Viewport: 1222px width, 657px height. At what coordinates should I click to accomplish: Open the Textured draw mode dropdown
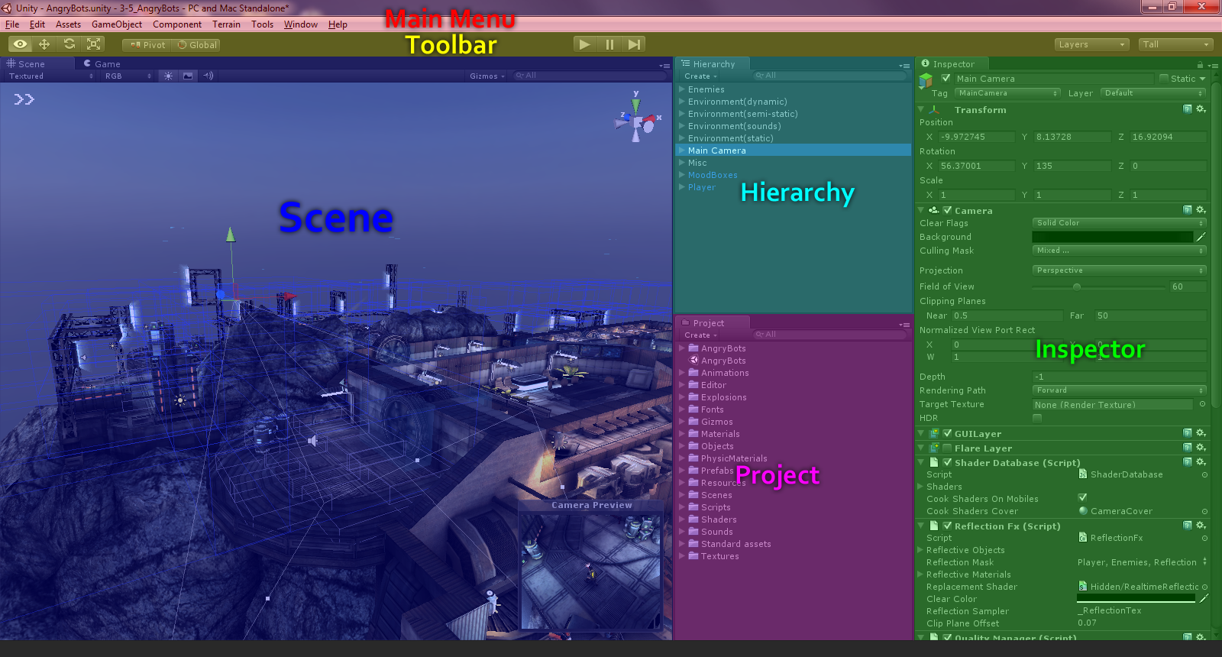(50, 76)
